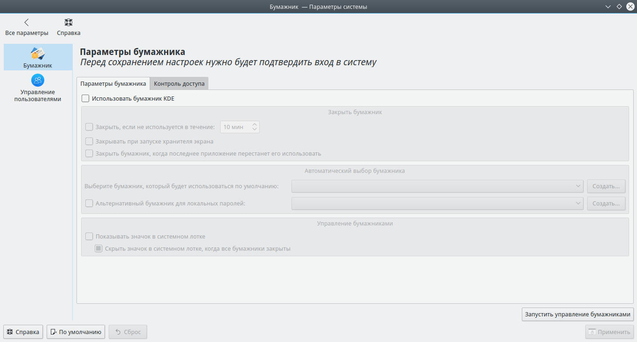637x342 pixels.
Task: Toggle Альтернативный бумажник для локальных паролей
Action: 89,203
